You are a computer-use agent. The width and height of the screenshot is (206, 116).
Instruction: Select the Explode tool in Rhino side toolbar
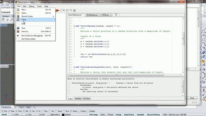(x=204, y=61)
